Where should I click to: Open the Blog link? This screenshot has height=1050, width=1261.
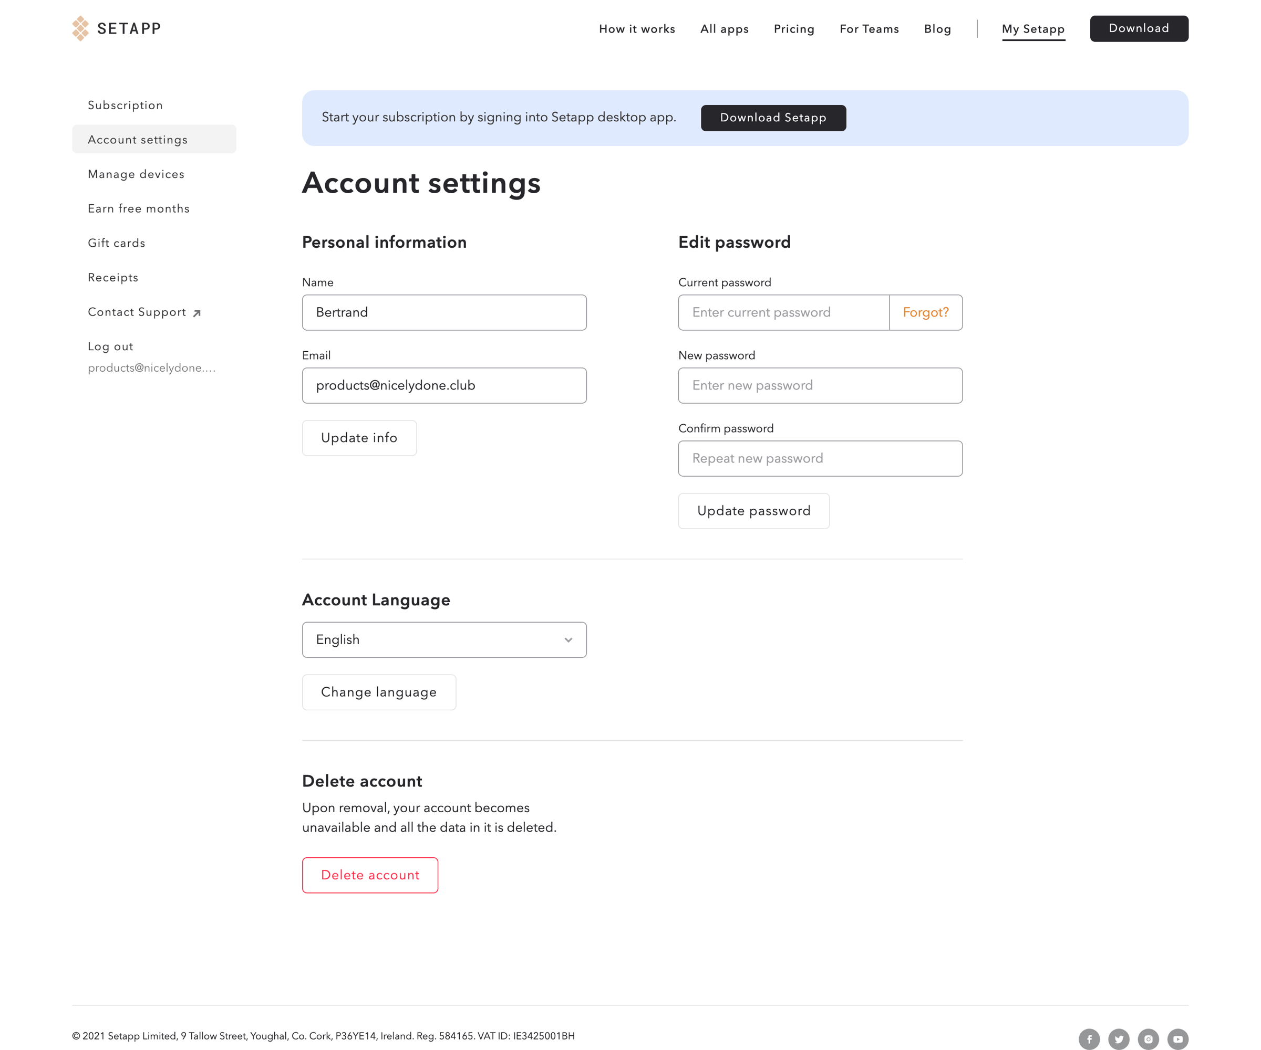[937, 29]
